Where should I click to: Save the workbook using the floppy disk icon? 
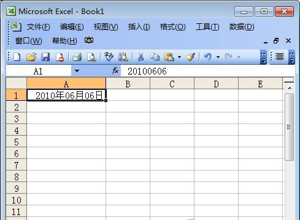click(x=45, y=57)
